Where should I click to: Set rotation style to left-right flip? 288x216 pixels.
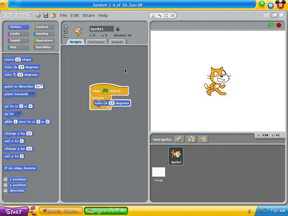pos(66,31)
